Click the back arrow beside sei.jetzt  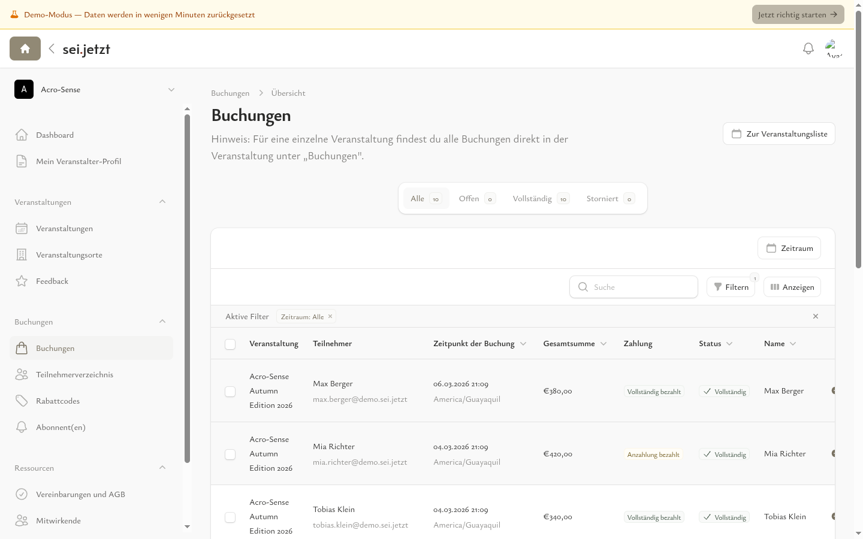(x=52, y=49)
